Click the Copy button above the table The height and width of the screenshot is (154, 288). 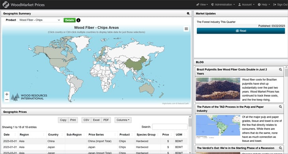pos(63,120)
